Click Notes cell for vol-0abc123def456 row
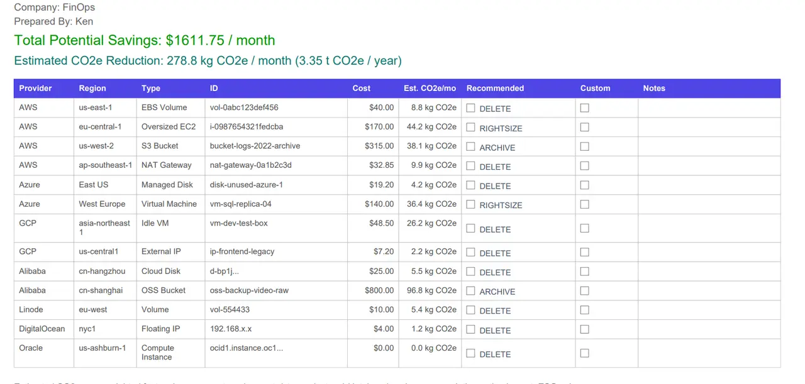Image resolution: width=805 pixels, height=384 pixels. click(709, 107)
